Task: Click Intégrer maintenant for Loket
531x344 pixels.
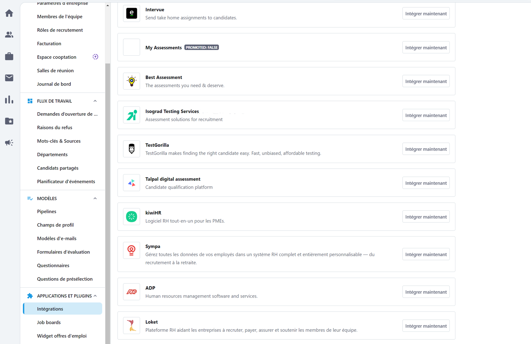Action: (426, 326)
